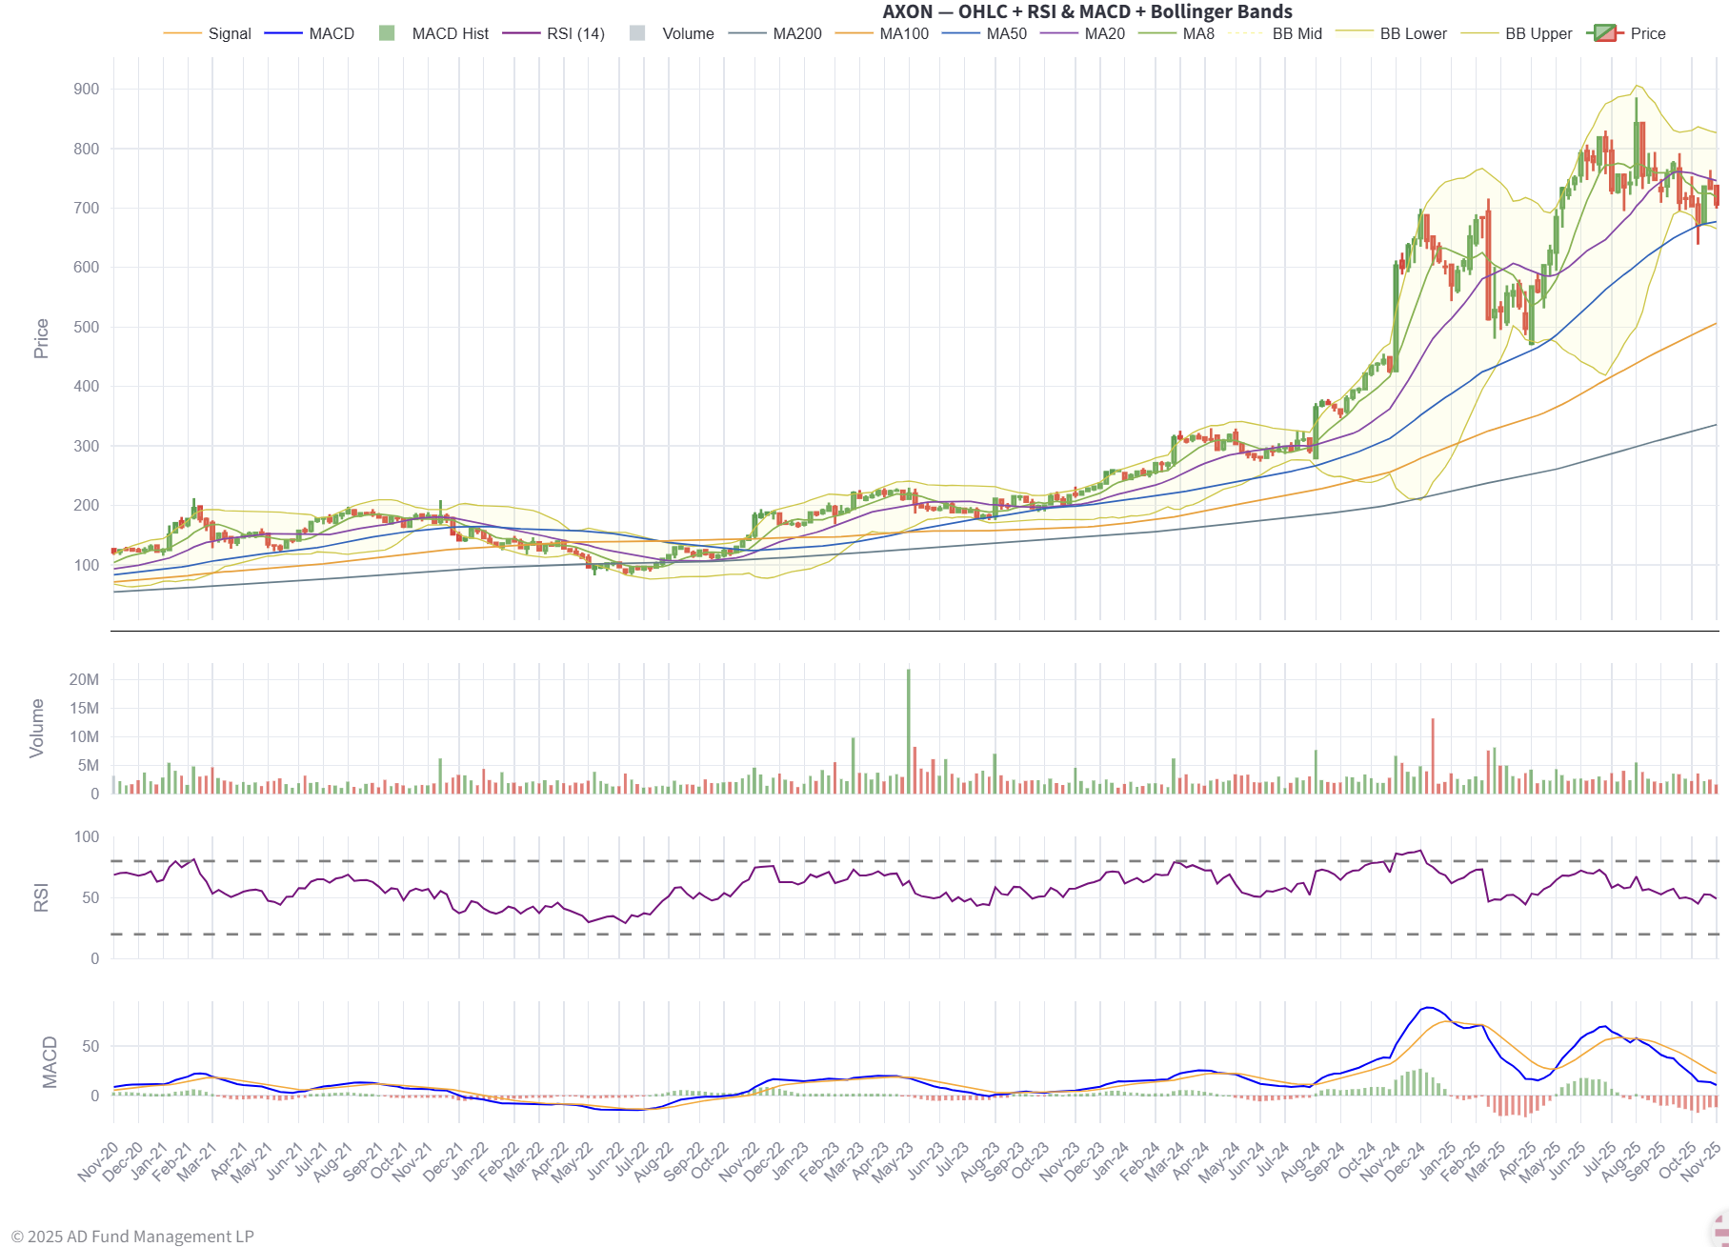
Task: Click the 500 price tick label
Action: click(86, 327)
